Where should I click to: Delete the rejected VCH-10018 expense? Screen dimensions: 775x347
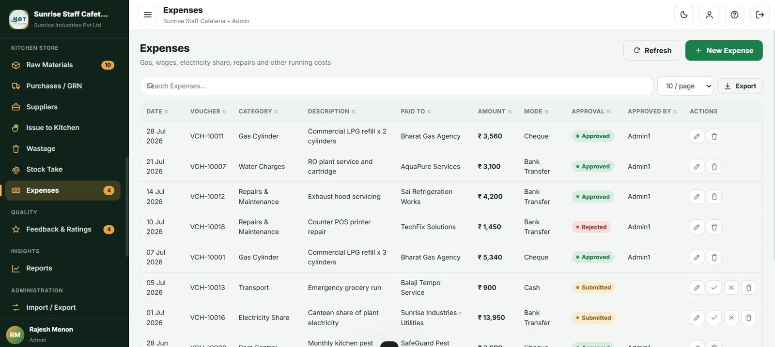(x=714, y=227)
